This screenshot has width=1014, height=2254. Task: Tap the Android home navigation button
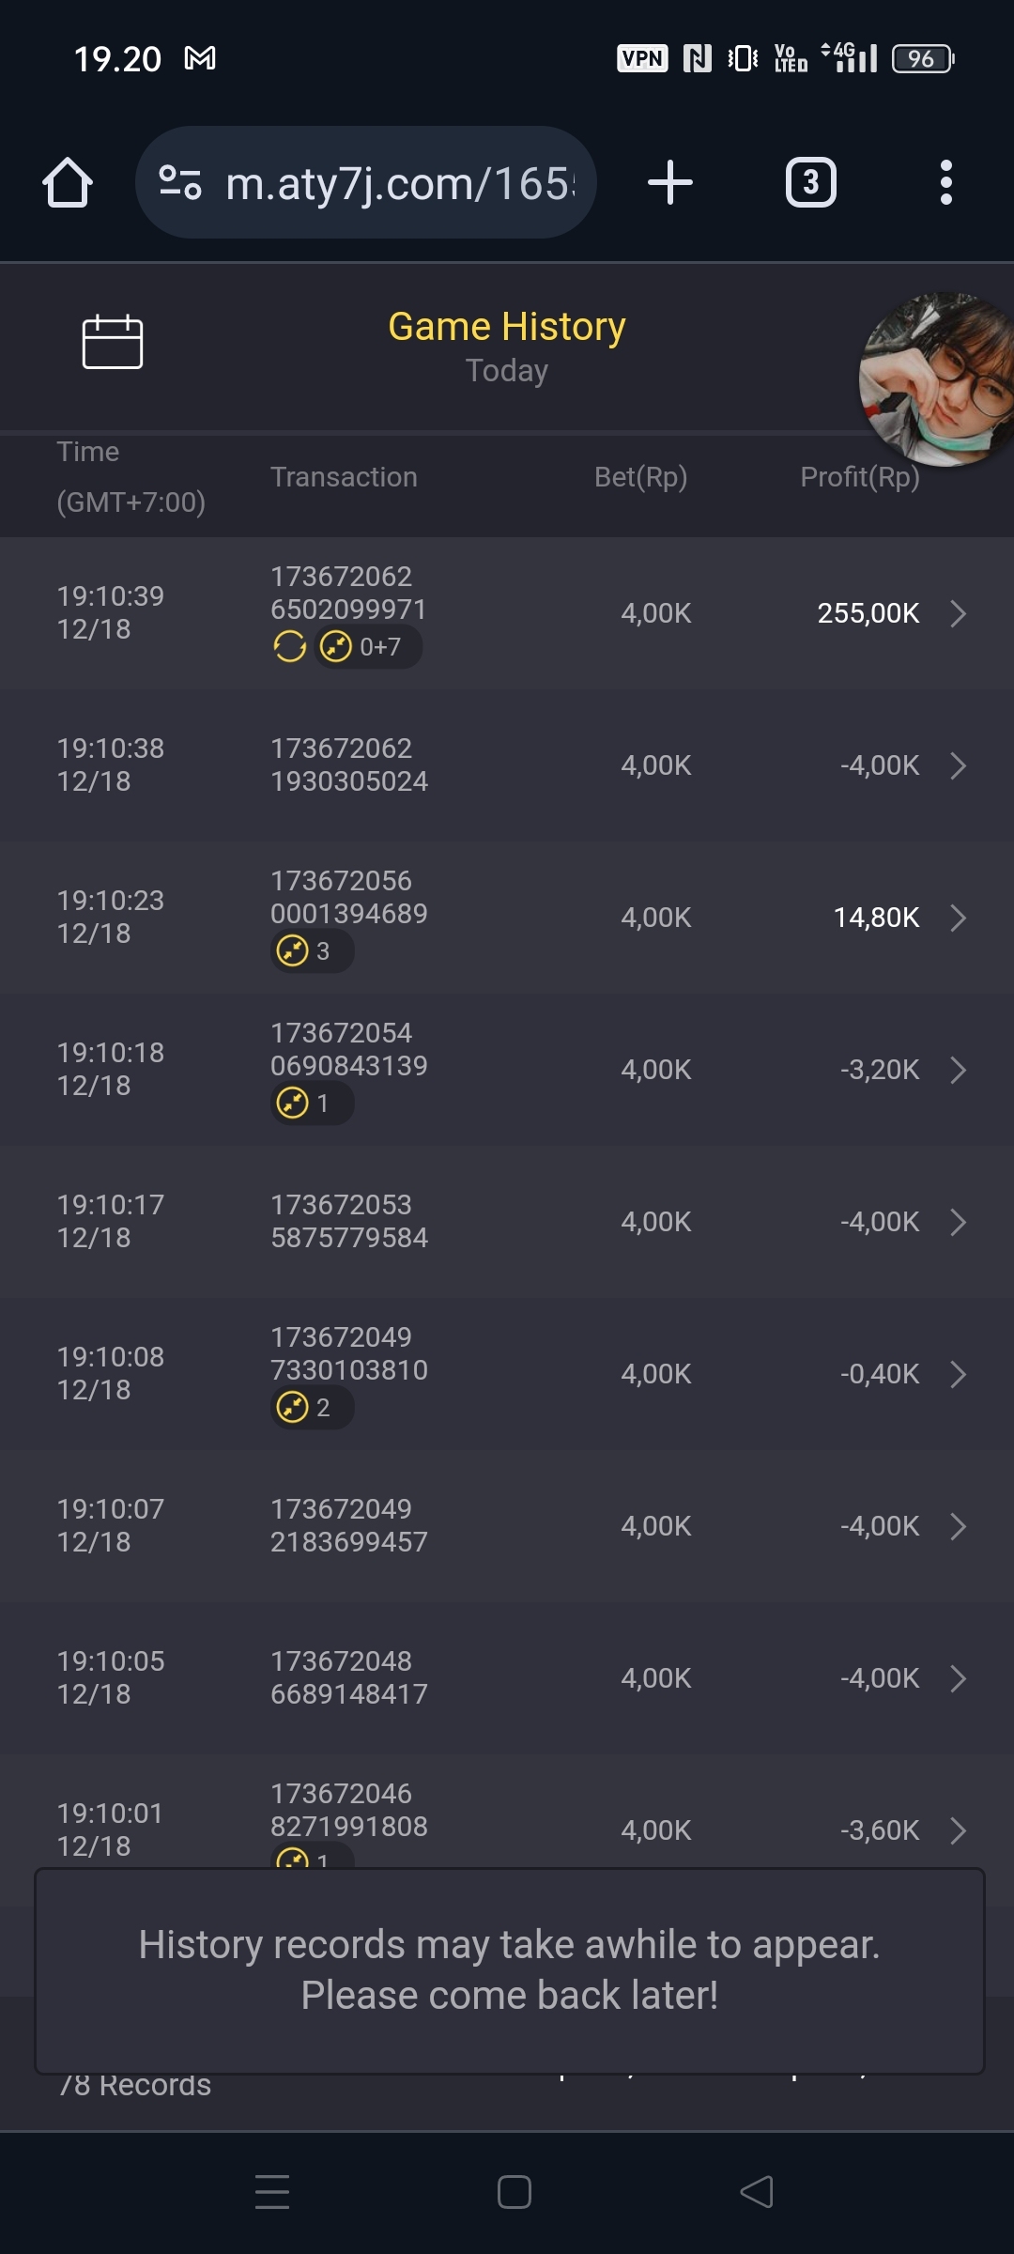pyautogui.click(x=515, y=2192)
